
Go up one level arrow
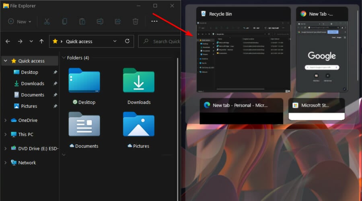click(x=41, y=41)
